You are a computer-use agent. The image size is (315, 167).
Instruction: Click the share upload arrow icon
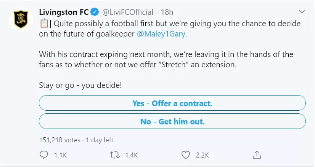pos(257,154)
